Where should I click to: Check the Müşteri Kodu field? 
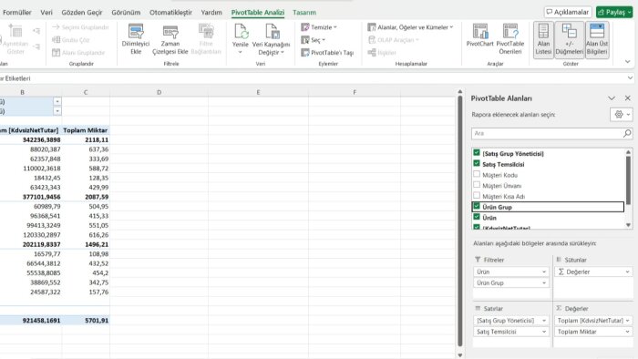[477, 174]
